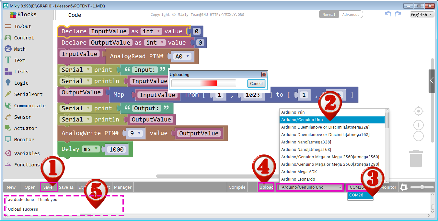Select Arduino Nano[atmega328] from the list
Screen dimensions: 438x221
(332, 142)
